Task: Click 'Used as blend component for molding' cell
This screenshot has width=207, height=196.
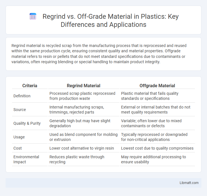Action: pos(83,137)
